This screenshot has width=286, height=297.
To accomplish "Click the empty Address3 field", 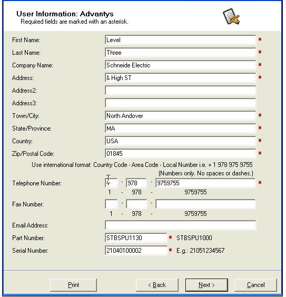I will pos(180,103).
